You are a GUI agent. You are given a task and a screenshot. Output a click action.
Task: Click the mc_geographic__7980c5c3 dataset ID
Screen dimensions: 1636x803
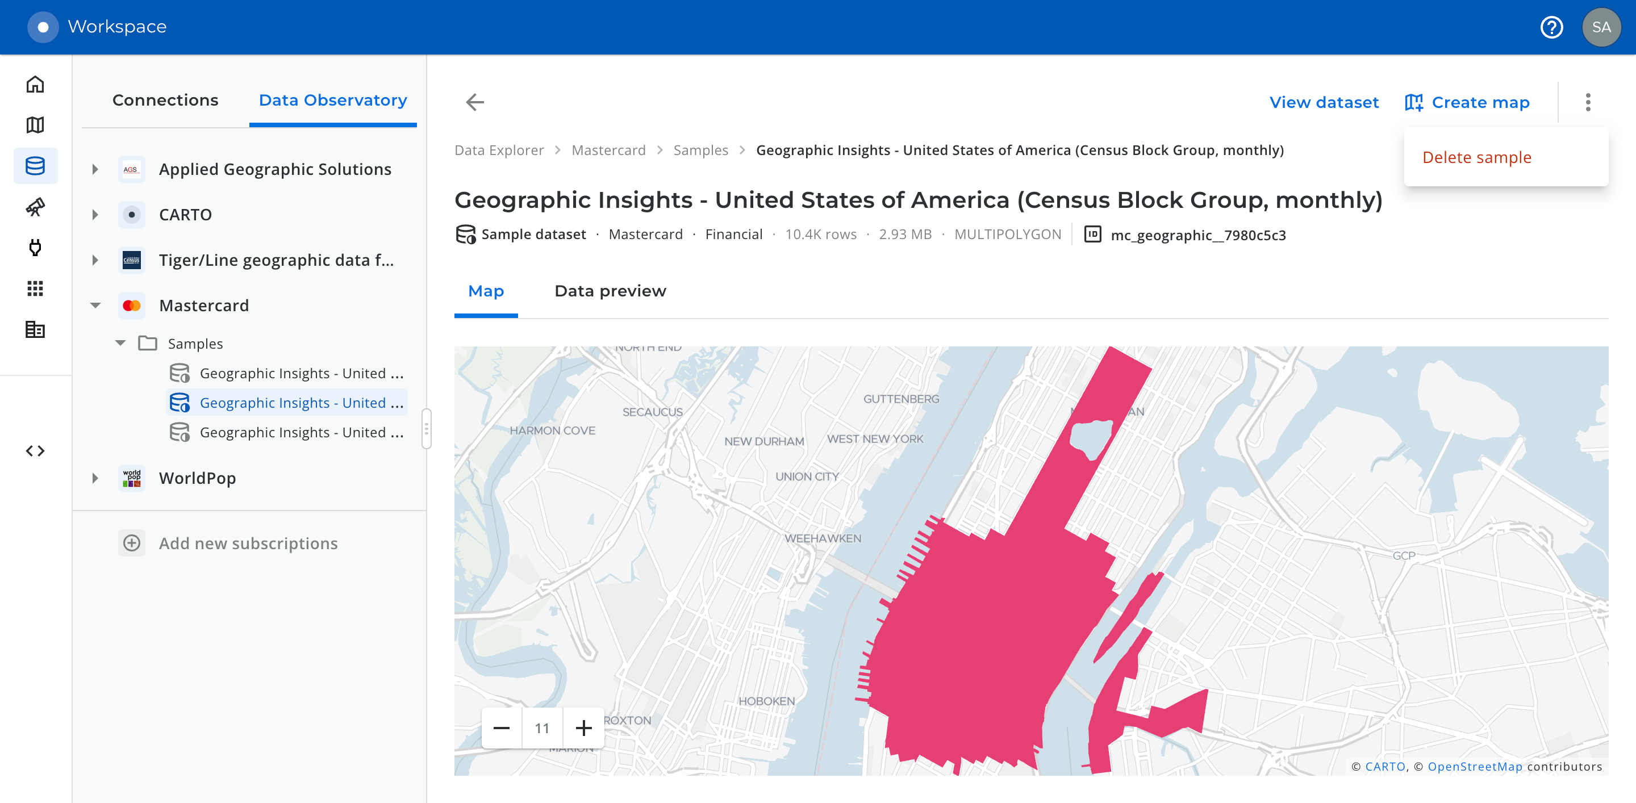(x=1198, y=235)
